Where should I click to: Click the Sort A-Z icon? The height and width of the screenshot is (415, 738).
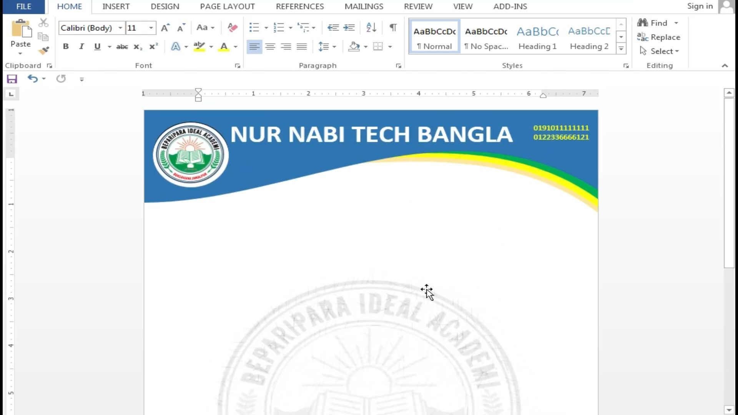371,27
